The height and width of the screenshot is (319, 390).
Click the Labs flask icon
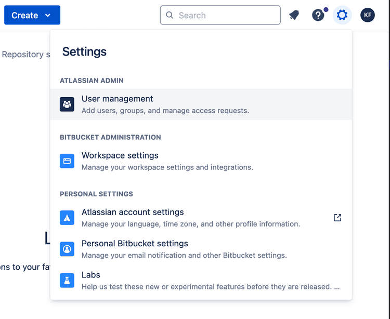tap(67, 281)
